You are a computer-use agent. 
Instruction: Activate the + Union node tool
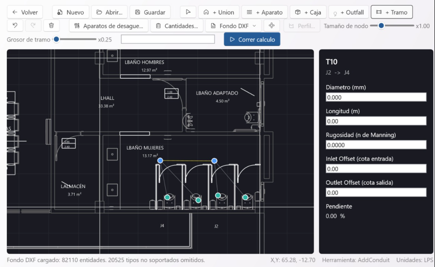(219, 12)
